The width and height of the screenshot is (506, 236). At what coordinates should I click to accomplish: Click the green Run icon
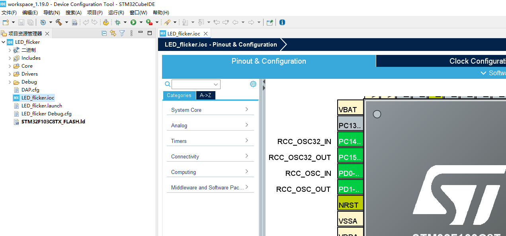tap(133, 22)
